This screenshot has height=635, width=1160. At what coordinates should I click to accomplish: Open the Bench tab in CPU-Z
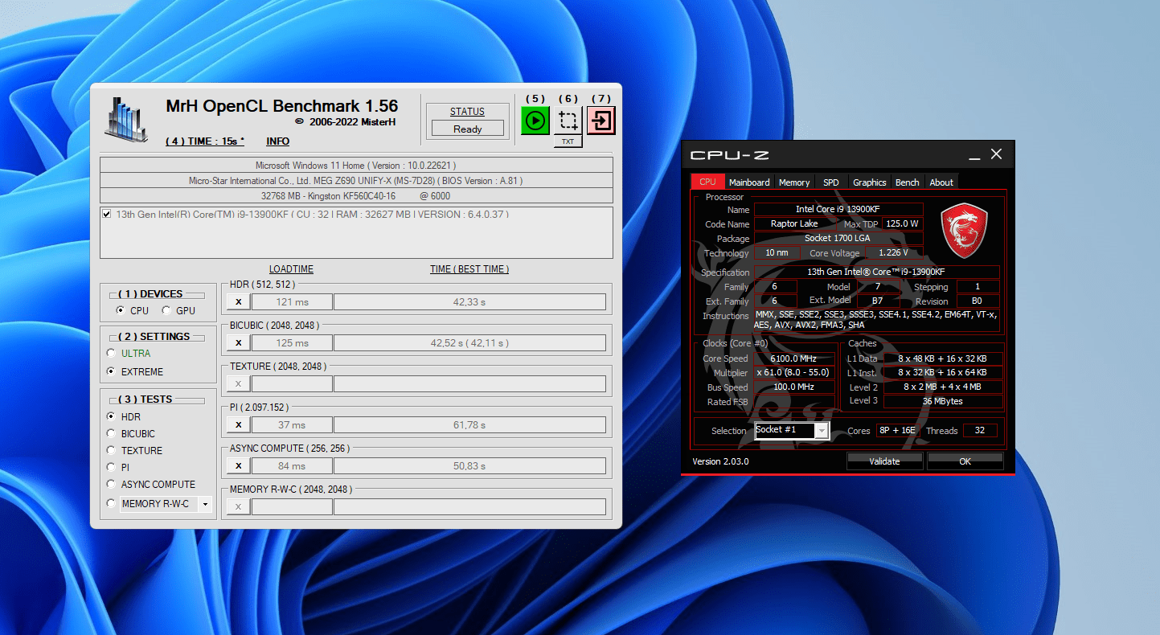[907, 182]
